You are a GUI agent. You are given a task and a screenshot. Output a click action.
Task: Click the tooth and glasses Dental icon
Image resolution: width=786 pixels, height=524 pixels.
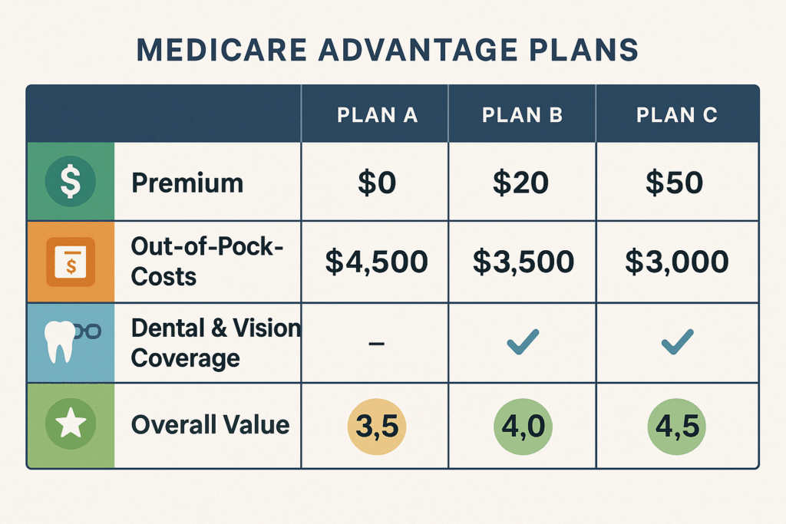[x=69, y=341]
